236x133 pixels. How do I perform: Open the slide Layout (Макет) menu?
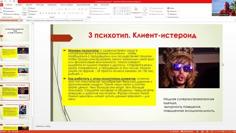click(32, 8)
